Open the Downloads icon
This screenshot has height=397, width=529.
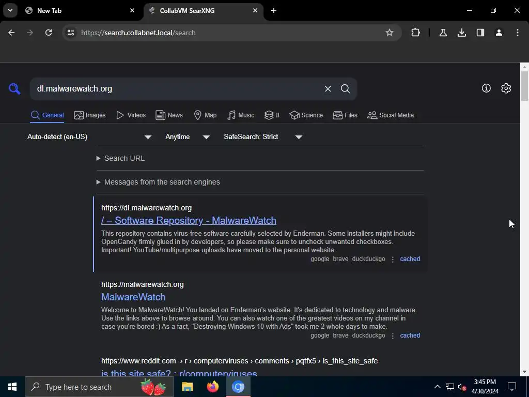[461, 33]
